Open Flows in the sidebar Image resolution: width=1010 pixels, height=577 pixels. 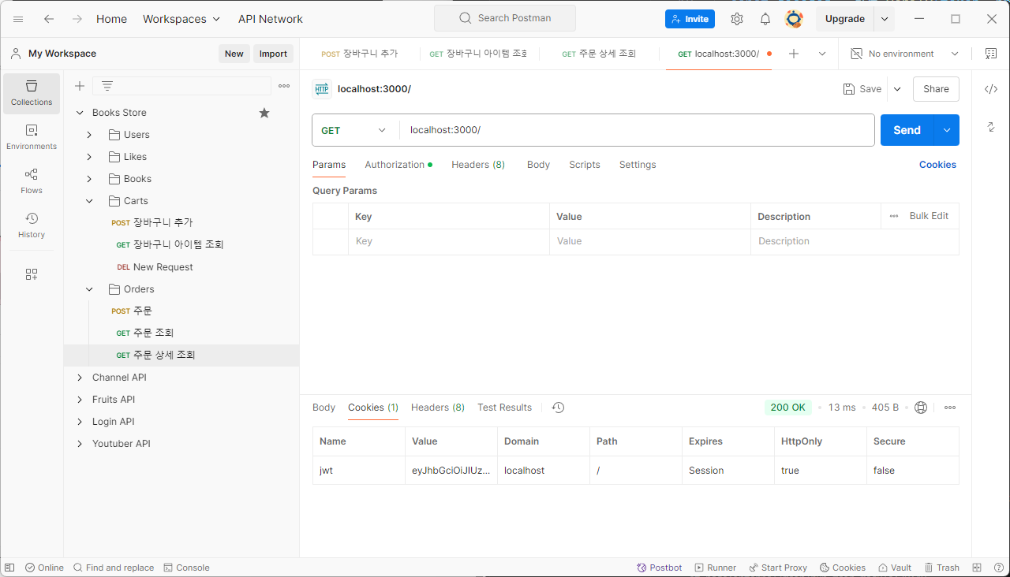(x=32, y=181)
